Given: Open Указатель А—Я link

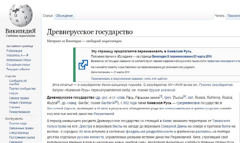Looking at the screenshot, I should click(17, 55).
